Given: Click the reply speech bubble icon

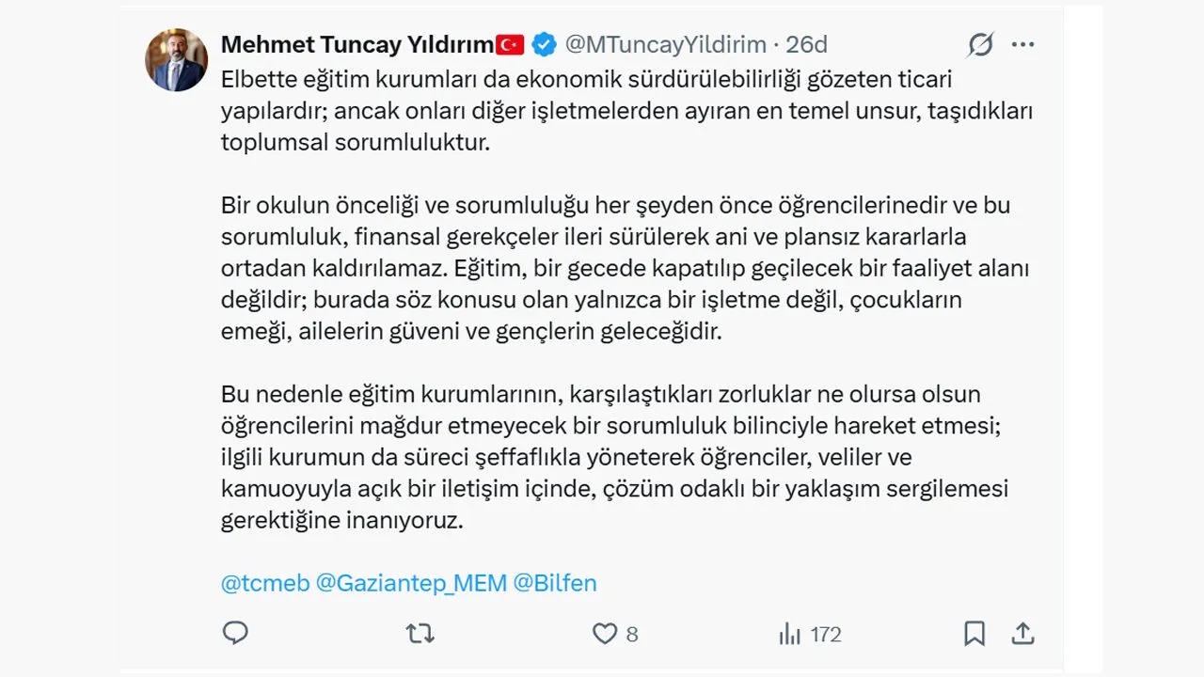Looking at the screenshot, I should [235, 634].
